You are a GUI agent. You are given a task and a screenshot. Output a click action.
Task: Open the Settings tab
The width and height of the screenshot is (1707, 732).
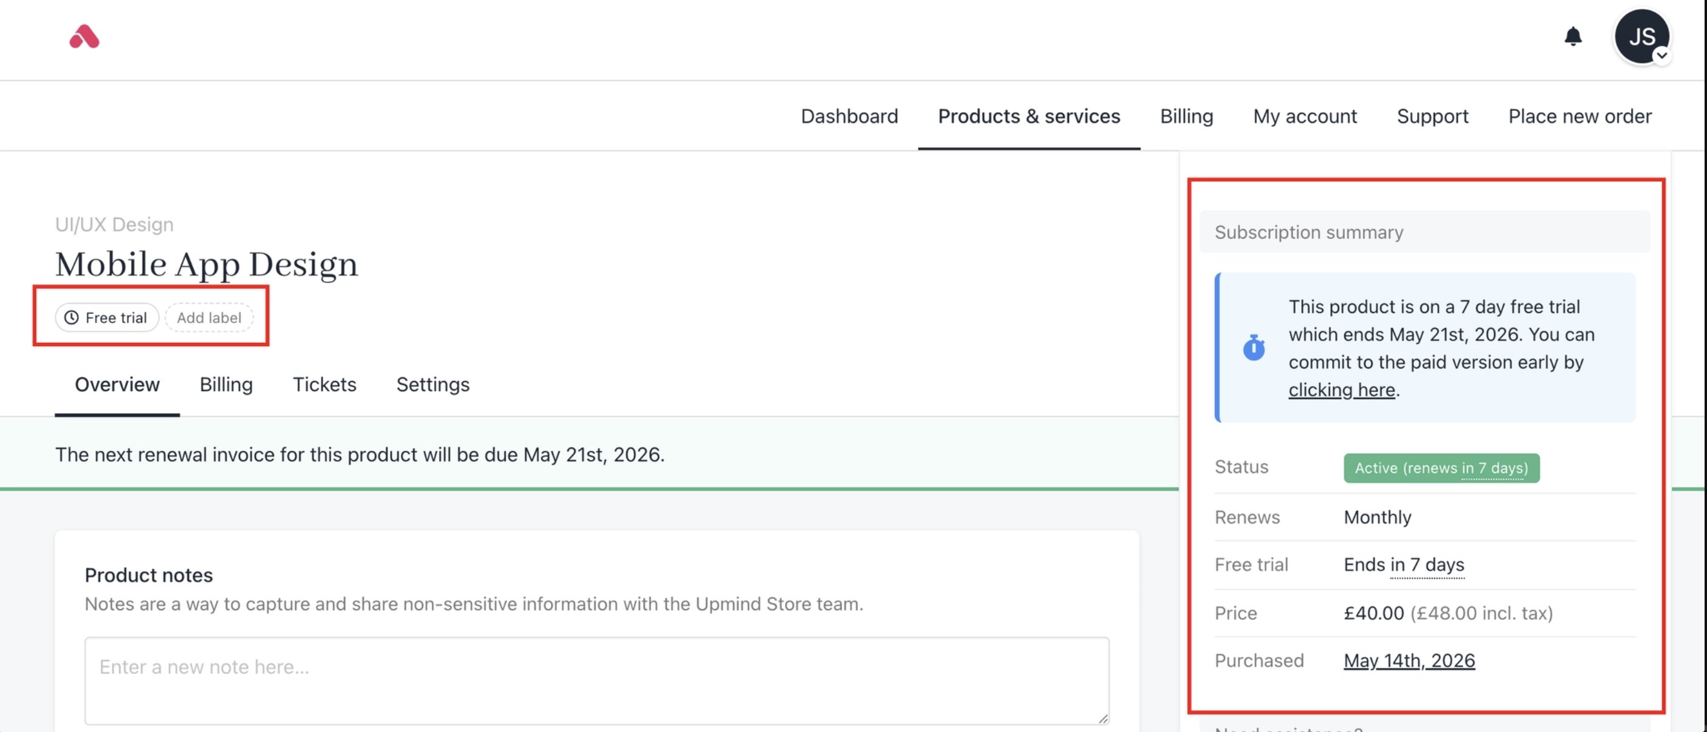433,385
